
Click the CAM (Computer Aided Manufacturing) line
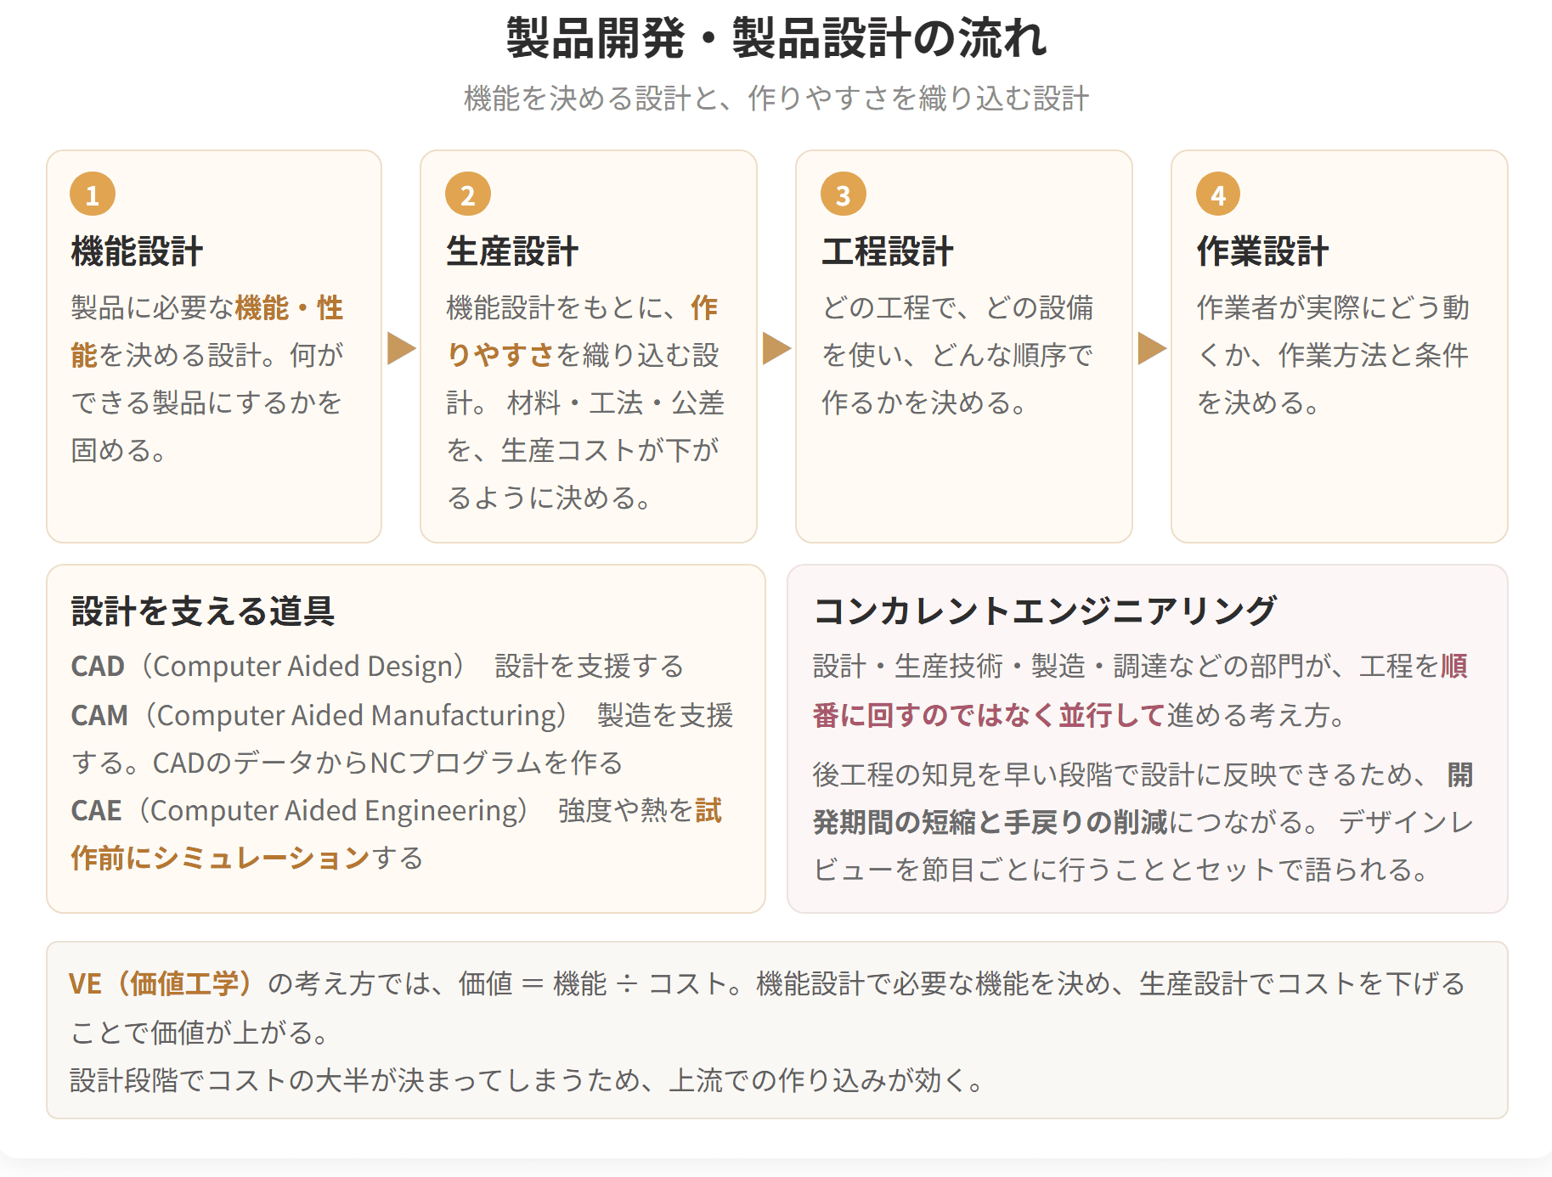pyautogui.click(x=402, y=715)
